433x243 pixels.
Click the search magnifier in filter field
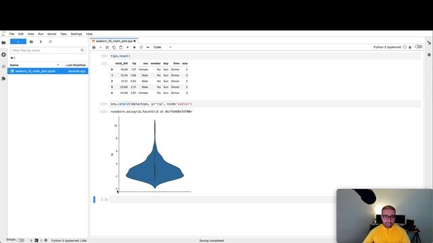pos(82,51)
